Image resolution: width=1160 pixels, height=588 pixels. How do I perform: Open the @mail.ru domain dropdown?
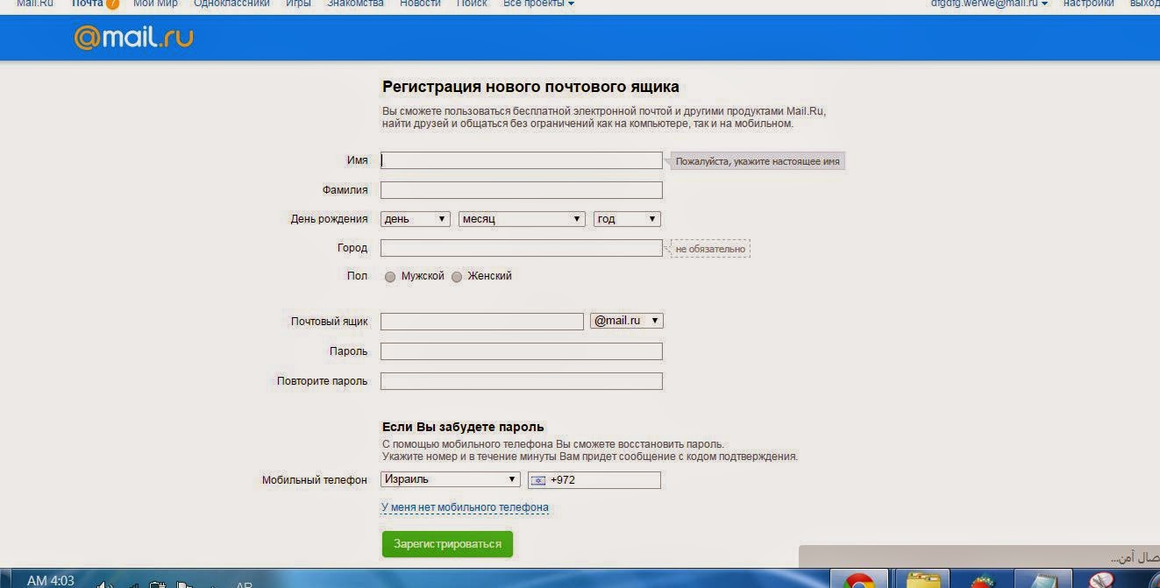[627, 321]
